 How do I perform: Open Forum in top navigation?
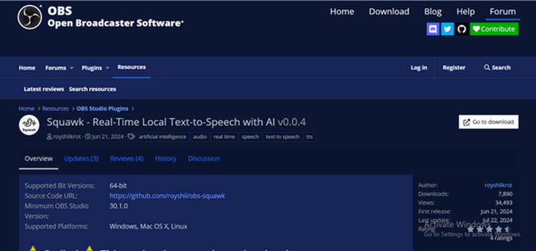(503, 12)
